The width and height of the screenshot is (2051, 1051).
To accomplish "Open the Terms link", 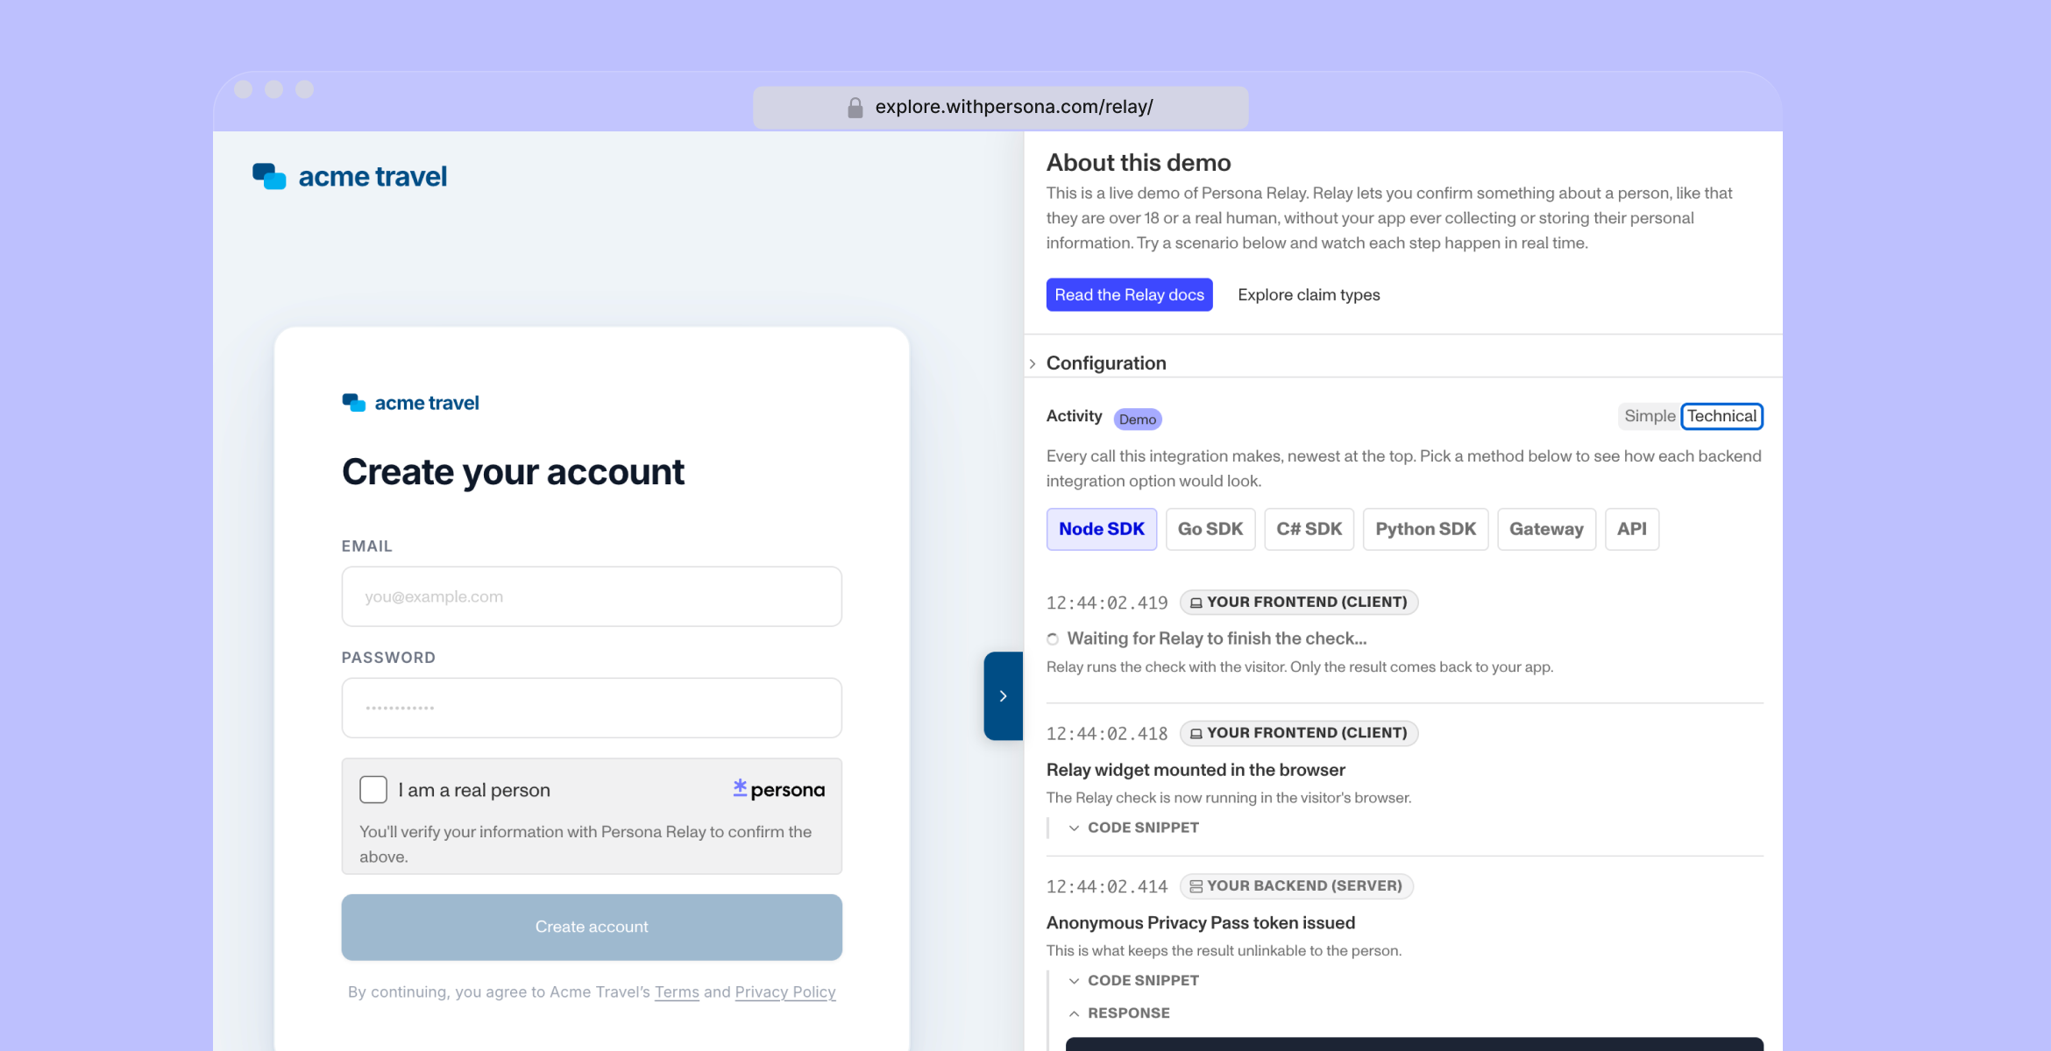I will 677,992.
